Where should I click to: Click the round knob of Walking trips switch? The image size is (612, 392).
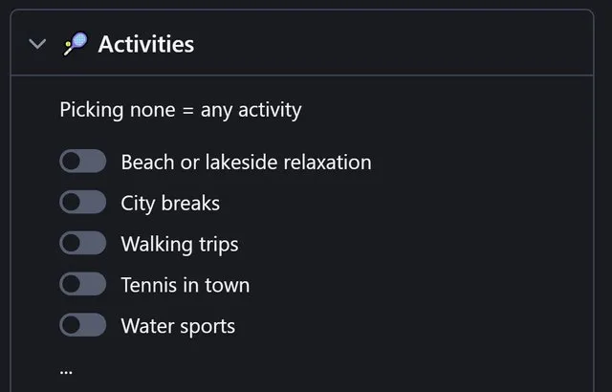[x=72, y=243]
